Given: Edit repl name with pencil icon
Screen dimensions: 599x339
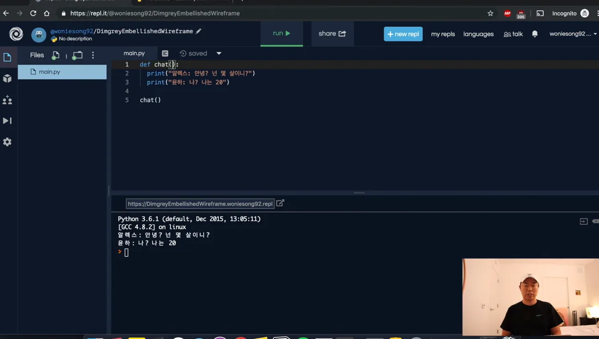Looking at the screenshot, I should tap(199, 31).
